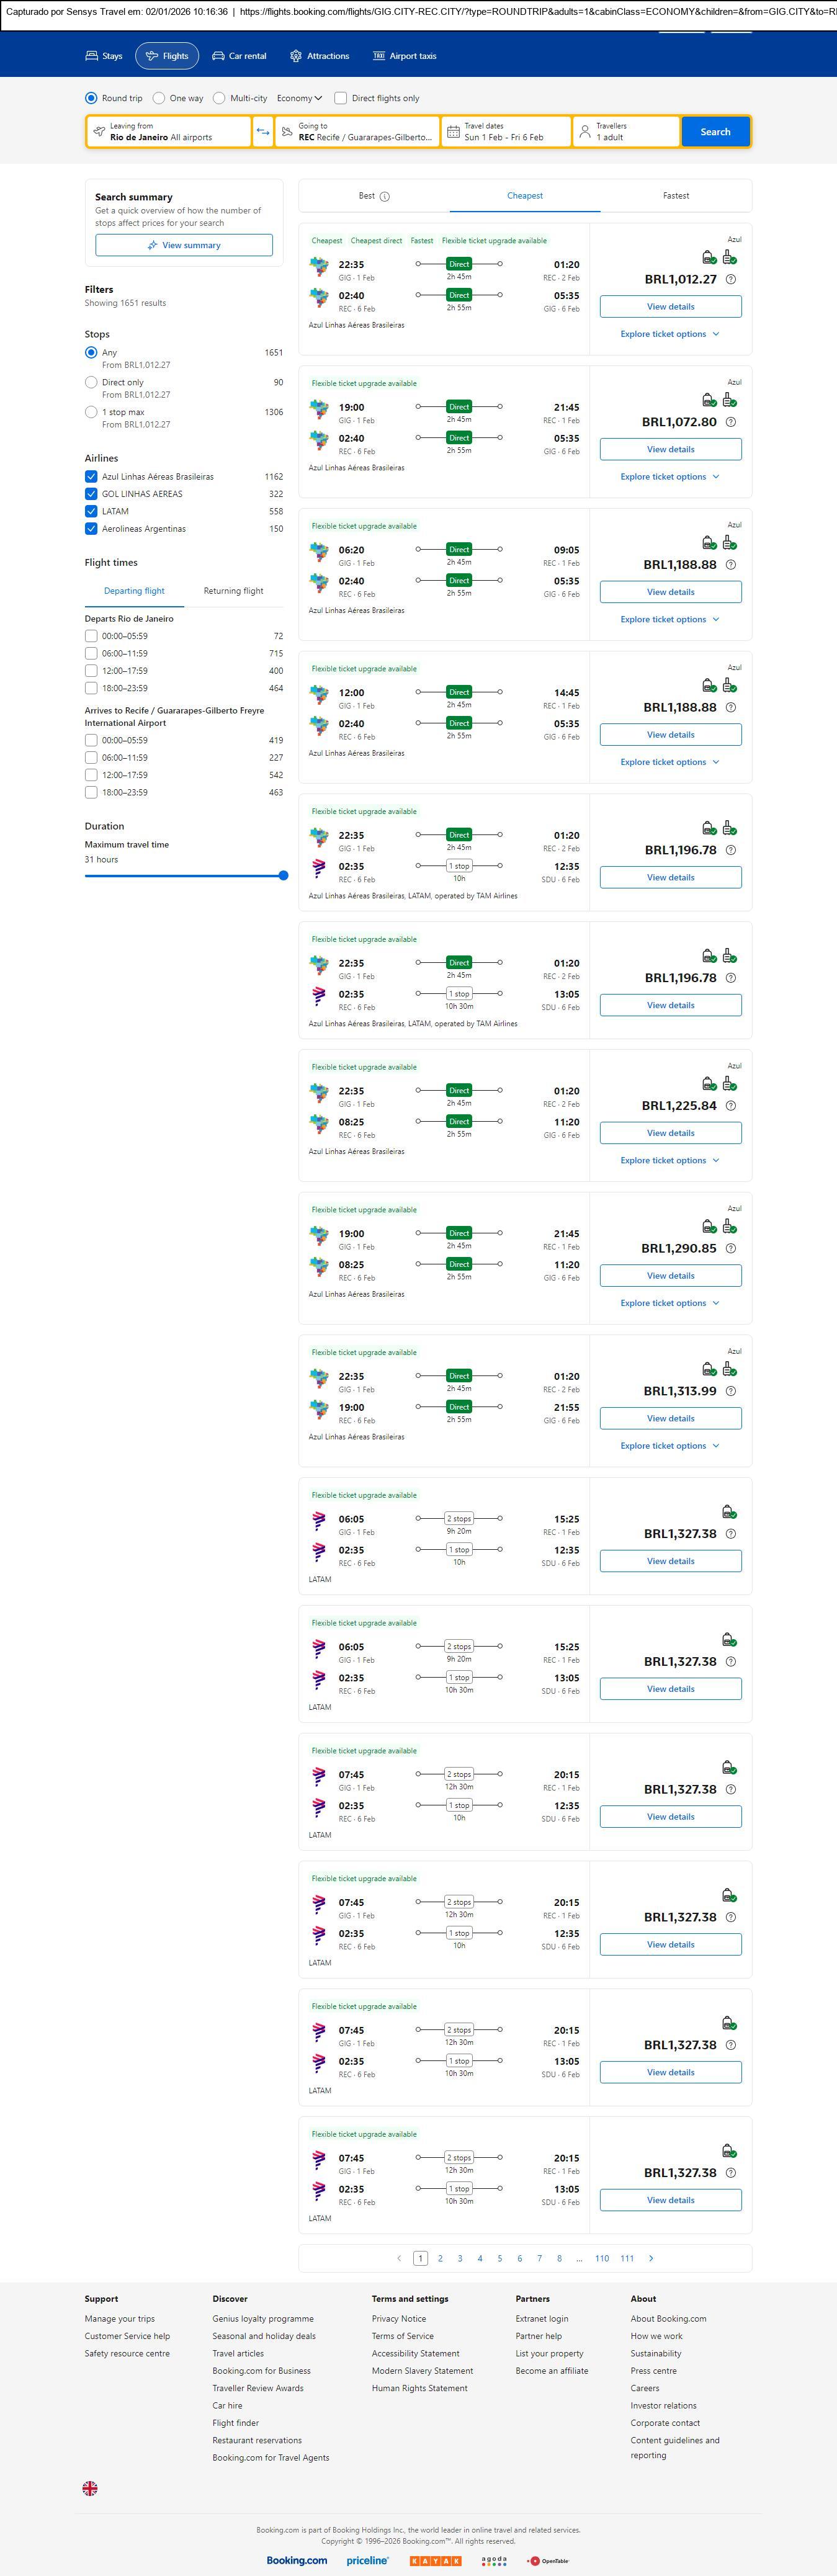This screenshot has height=2576, width=837.
Task: Click price info icon beside BRL1,012.27
Action: 731,280
